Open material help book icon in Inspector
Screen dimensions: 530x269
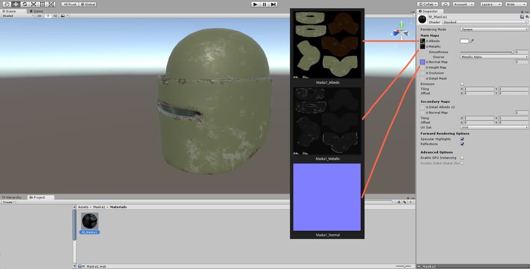[x=522, y=17]
